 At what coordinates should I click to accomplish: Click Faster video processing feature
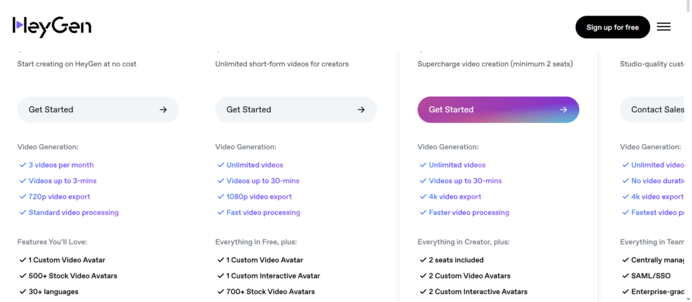(x=469, y=212)
